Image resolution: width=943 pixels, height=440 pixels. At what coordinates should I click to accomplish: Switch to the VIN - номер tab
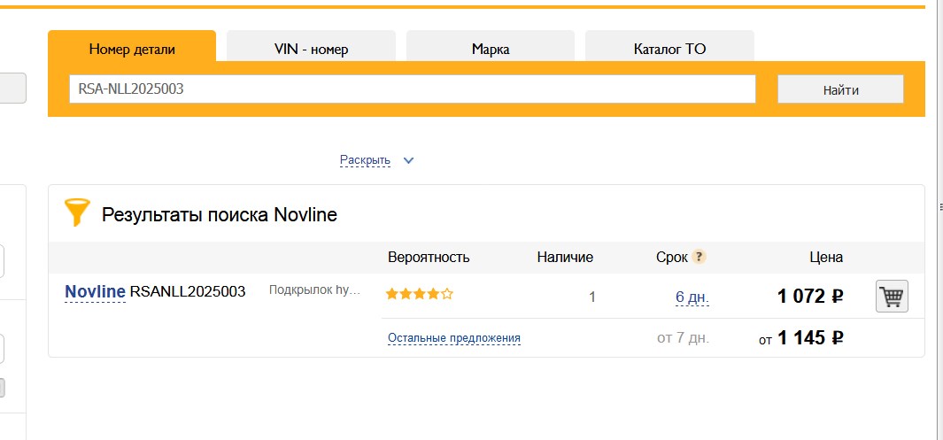[x=311, y=50]
